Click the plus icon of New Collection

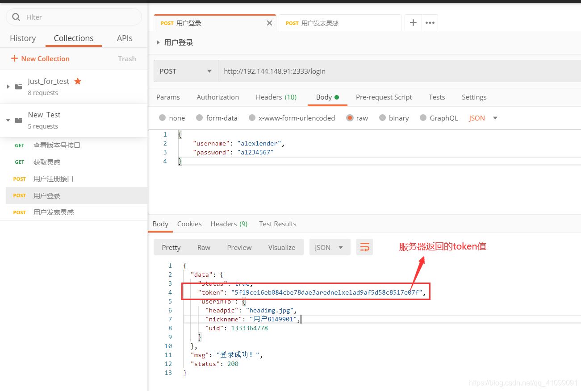point(14,58)
